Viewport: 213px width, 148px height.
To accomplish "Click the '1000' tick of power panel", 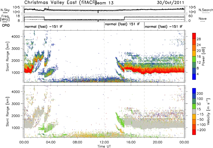I will coord(15,72).
